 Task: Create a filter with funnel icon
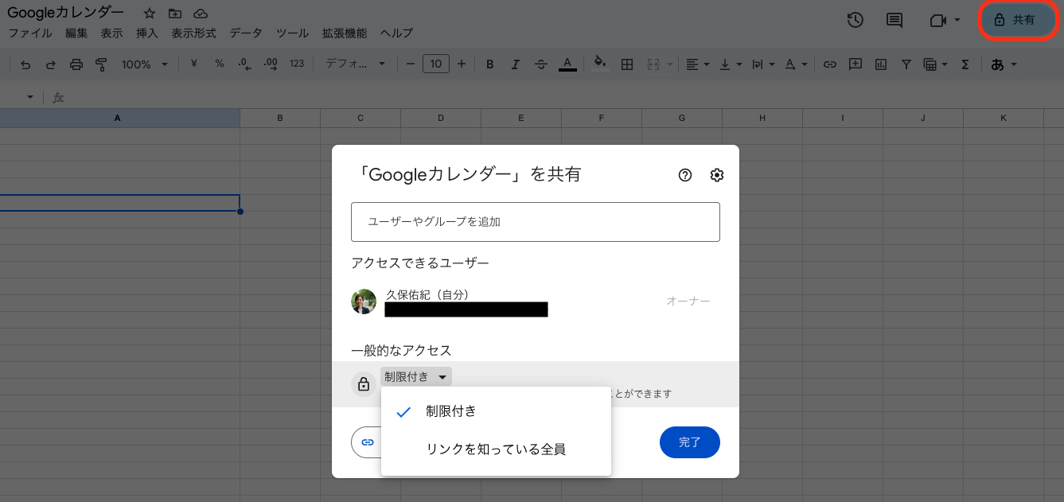click(906, 64)
